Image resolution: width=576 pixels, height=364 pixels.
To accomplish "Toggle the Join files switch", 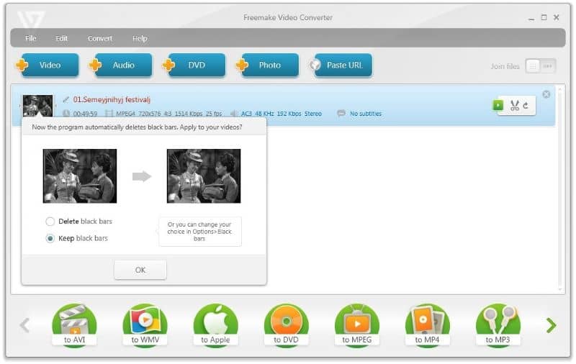I will pos(541,66).
